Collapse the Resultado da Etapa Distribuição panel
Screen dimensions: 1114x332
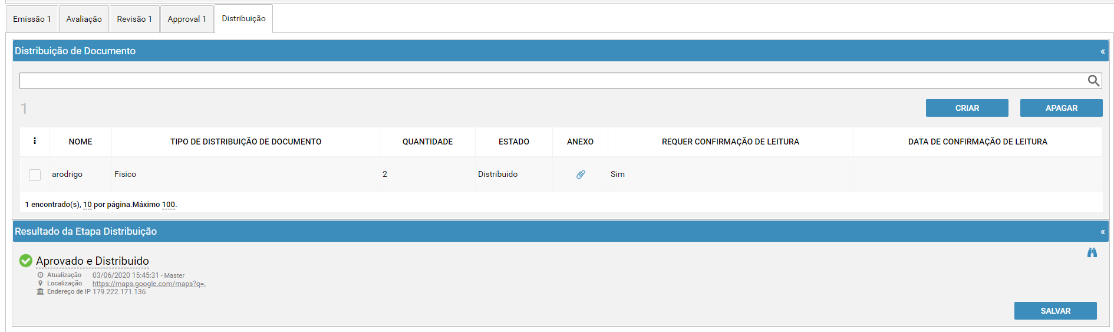(1102, 232)
